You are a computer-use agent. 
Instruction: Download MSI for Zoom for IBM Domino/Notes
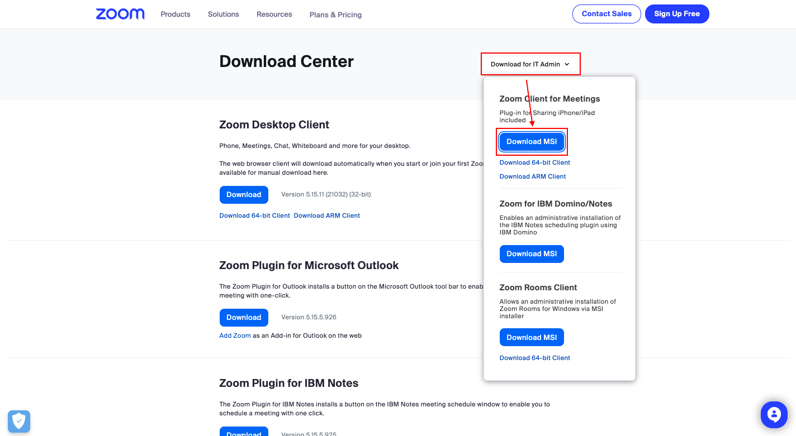(x=532, y=254)
